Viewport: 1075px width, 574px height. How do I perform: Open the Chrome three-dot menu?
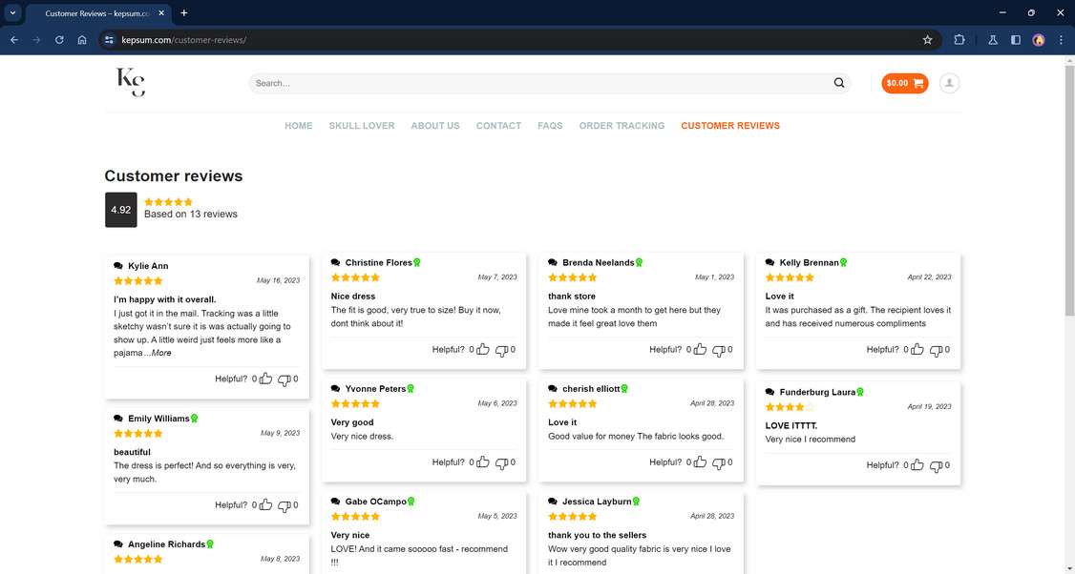point(1062,40)
